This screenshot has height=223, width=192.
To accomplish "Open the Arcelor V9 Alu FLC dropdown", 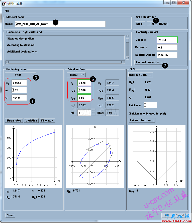I will [141, 75].
